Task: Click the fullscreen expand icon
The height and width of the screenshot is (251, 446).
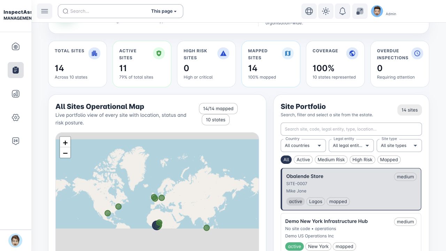Action: [x=360, y=11]
